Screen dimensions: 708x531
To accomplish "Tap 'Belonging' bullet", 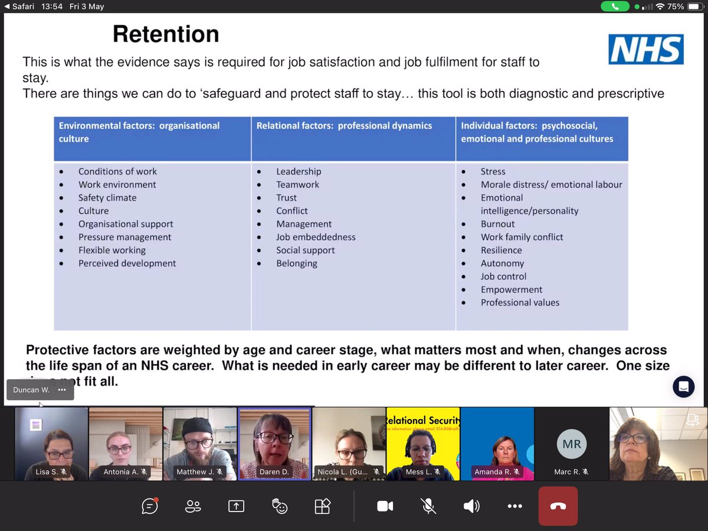I will (297, 263).
